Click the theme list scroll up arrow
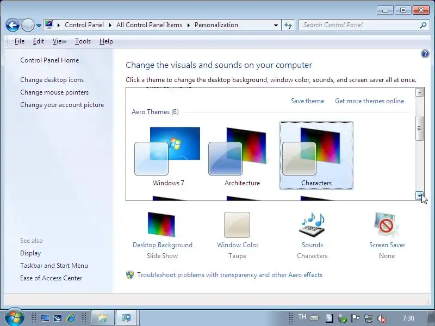This screenshot has width=435, height=326. 419,92
